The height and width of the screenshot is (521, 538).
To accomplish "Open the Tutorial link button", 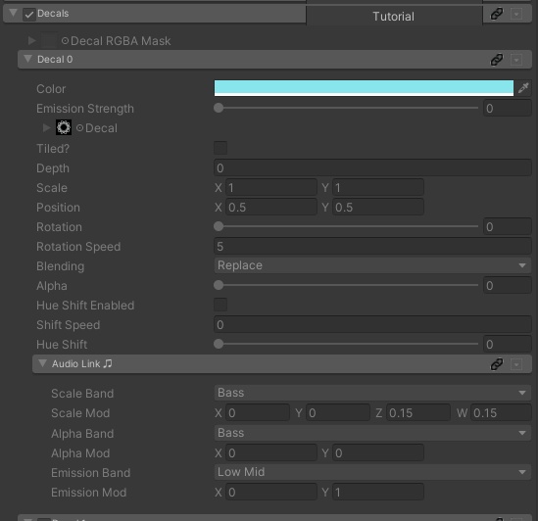I will [x=394, y=16].
